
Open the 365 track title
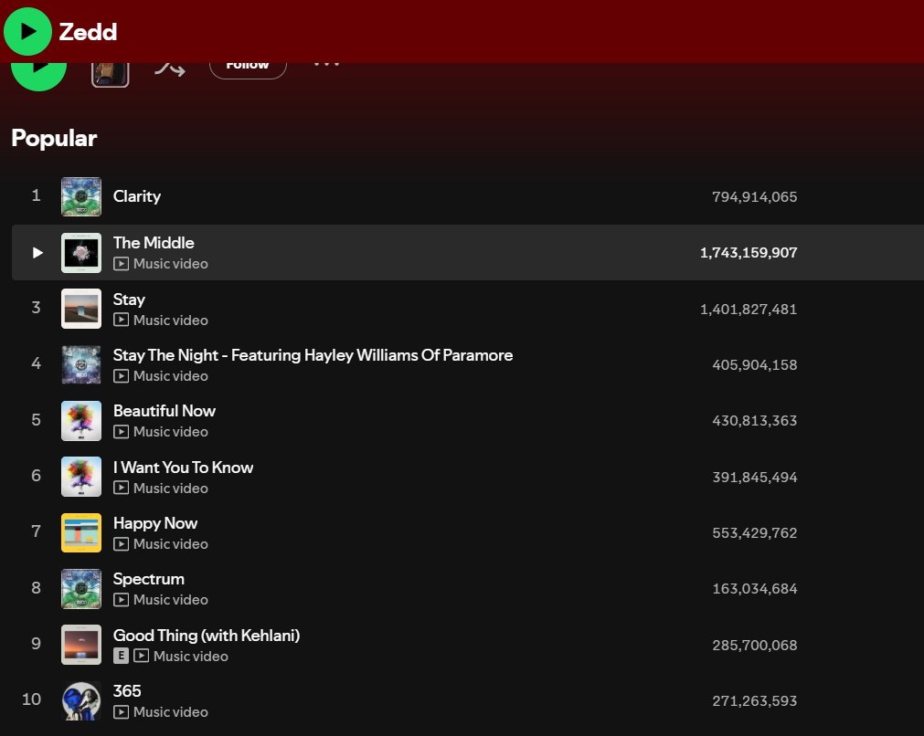(127, 690)
